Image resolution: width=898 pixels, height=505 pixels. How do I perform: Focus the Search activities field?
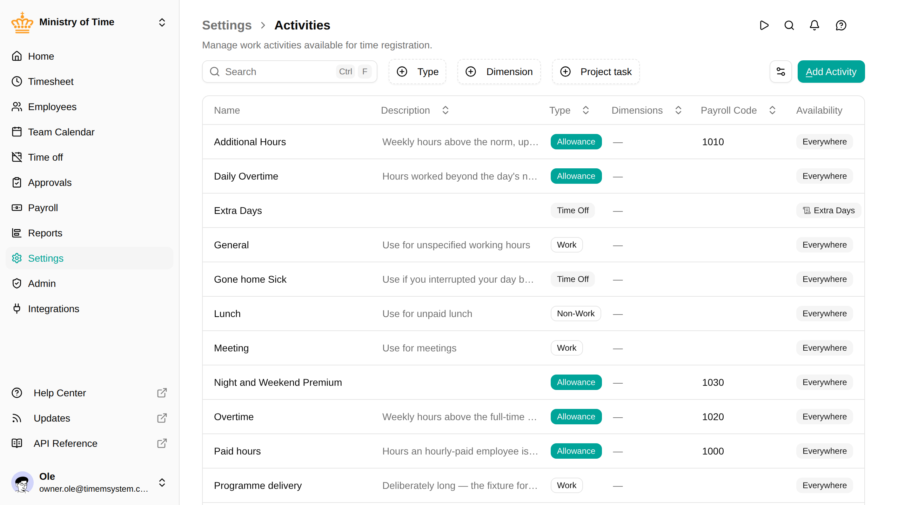(290, 72)
